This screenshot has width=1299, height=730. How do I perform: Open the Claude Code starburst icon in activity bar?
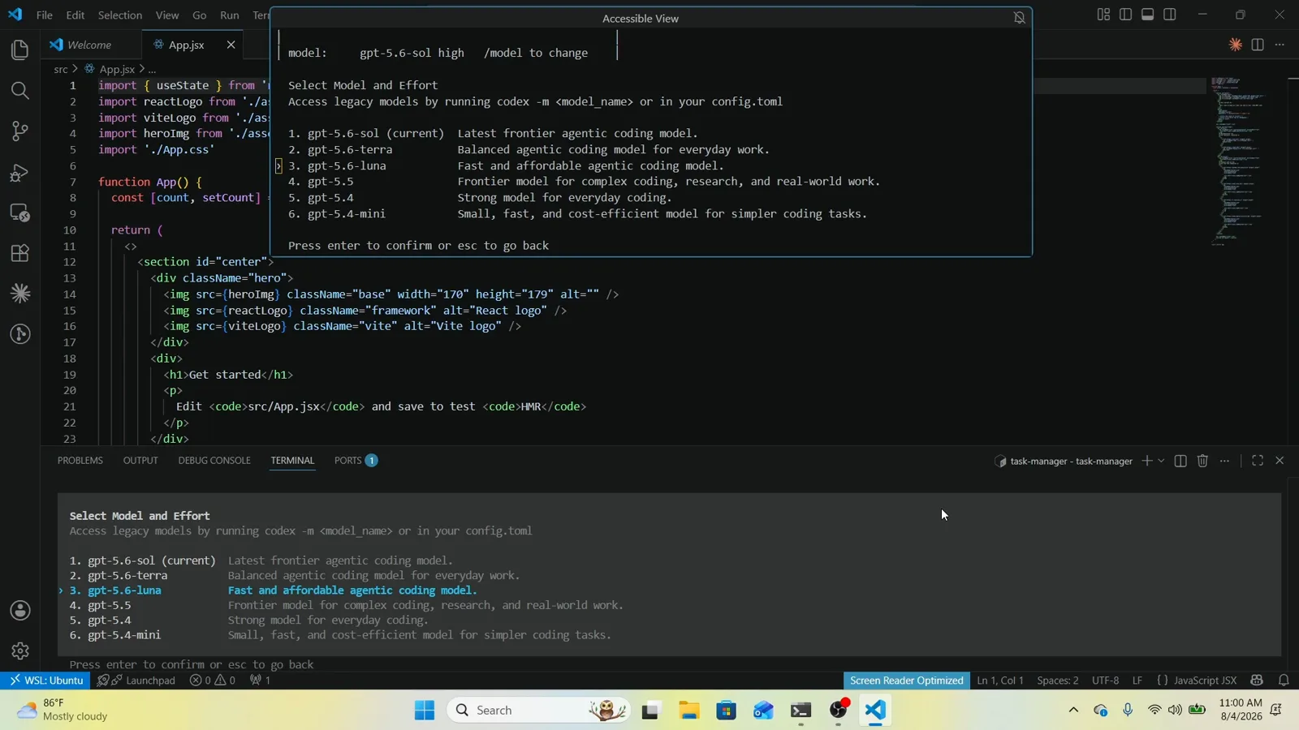(x=20, y=294)
